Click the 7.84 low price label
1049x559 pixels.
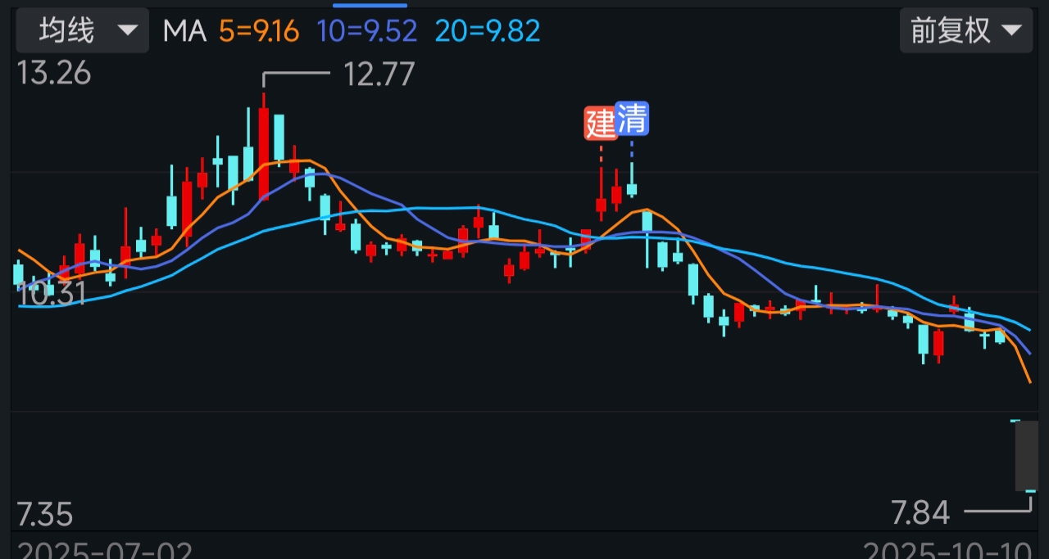[x=920, y=513]
